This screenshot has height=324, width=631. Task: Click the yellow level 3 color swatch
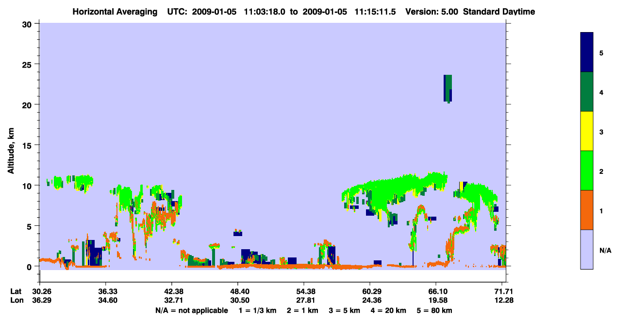tap(587, 131)
